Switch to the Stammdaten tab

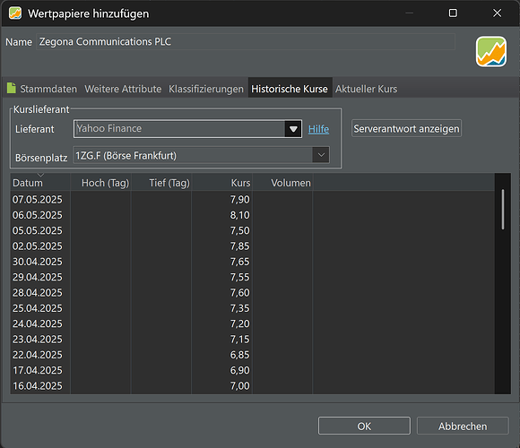pos(48,89)
